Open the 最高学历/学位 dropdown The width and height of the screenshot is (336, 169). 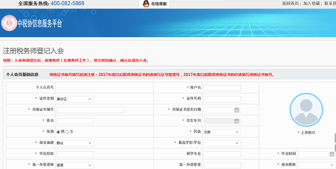[237, 143]
